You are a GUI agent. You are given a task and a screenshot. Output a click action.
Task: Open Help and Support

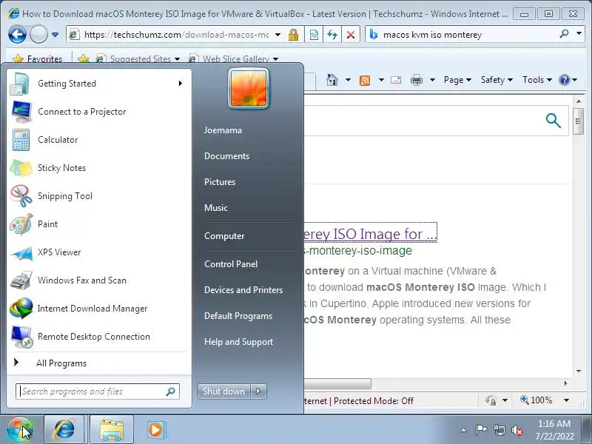[238, 342]
